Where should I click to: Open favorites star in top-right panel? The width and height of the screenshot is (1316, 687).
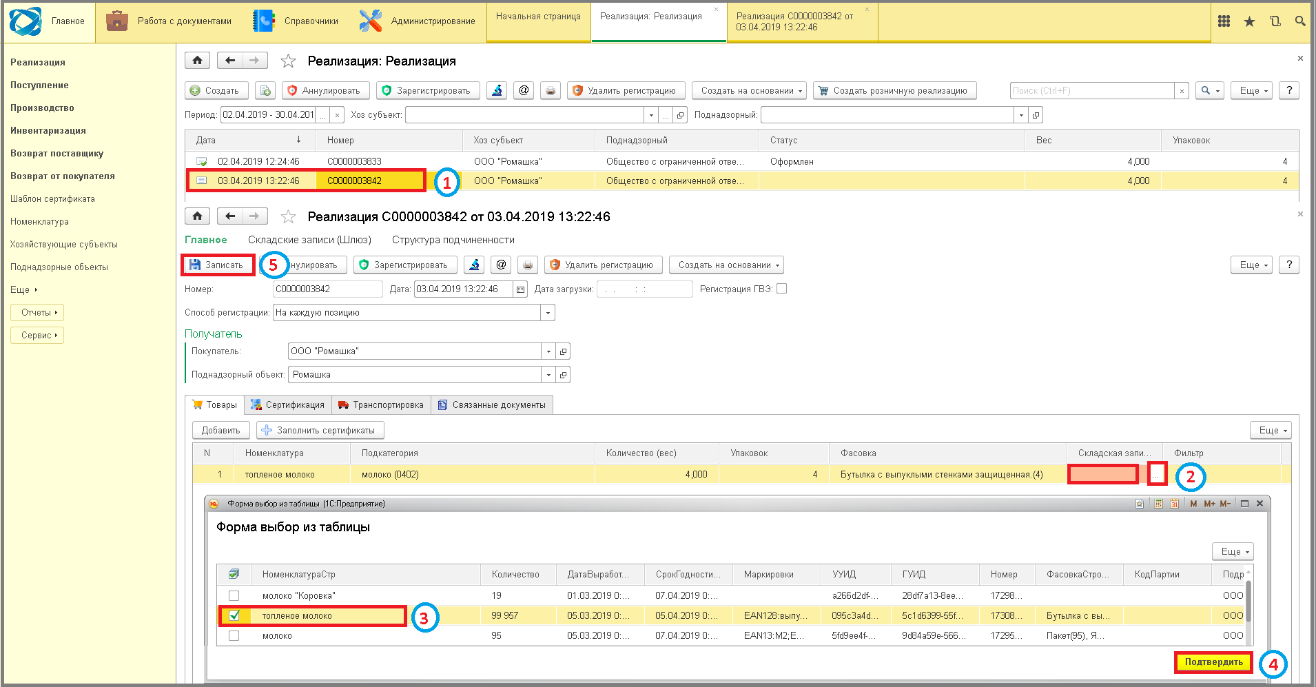tap(1249, 21)
